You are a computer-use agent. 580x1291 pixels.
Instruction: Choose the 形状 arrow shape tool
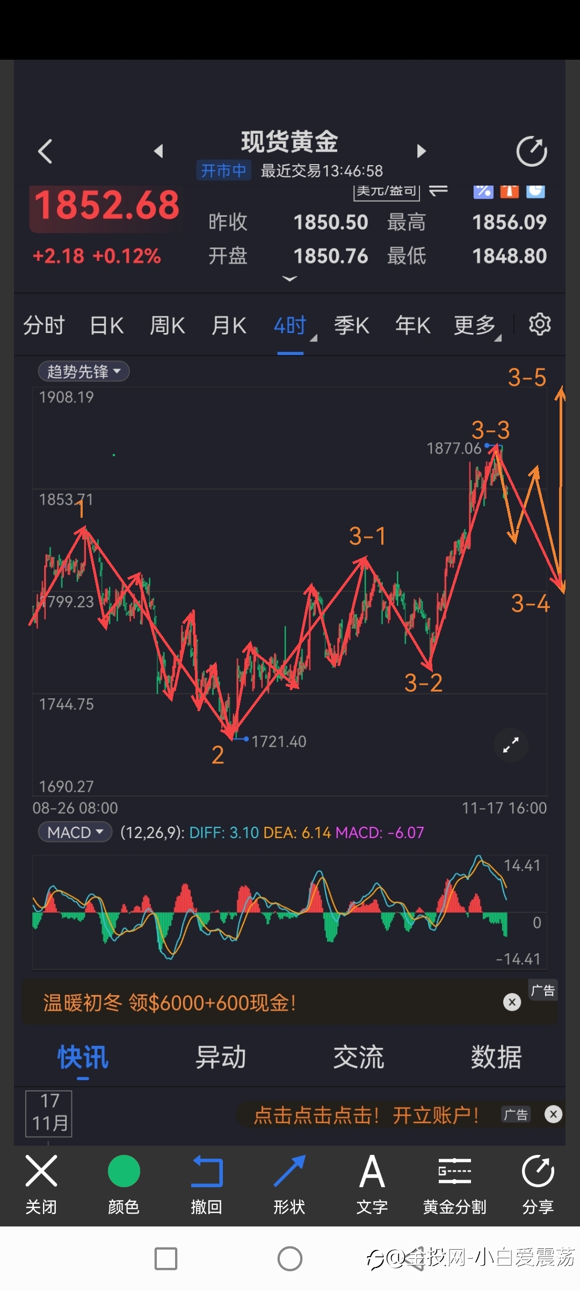coord(289,1184)
